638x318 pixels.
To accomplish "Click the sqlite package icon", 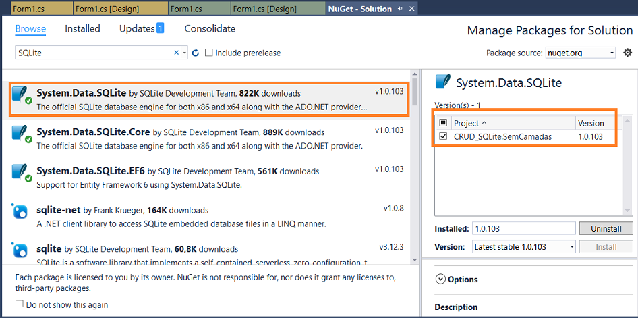I will coord(20,250).
